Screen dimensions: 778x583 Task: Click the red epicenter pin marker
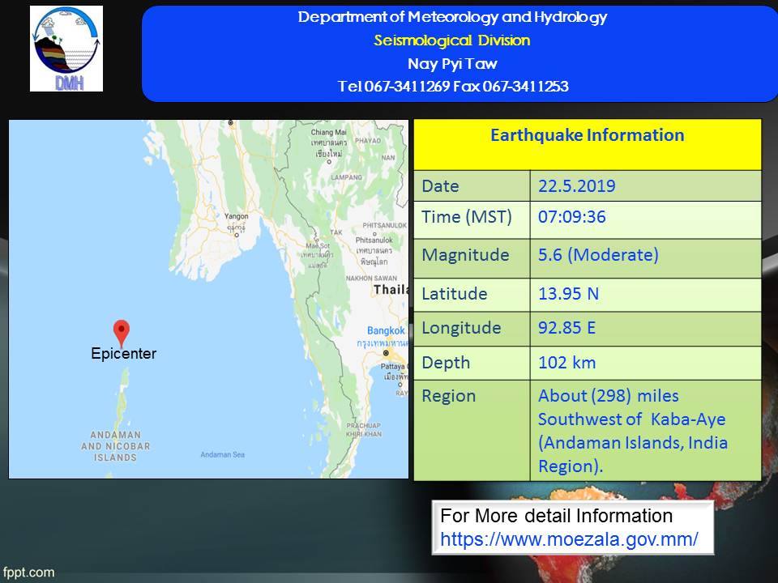pyautogui.click(x=122, y=331)
